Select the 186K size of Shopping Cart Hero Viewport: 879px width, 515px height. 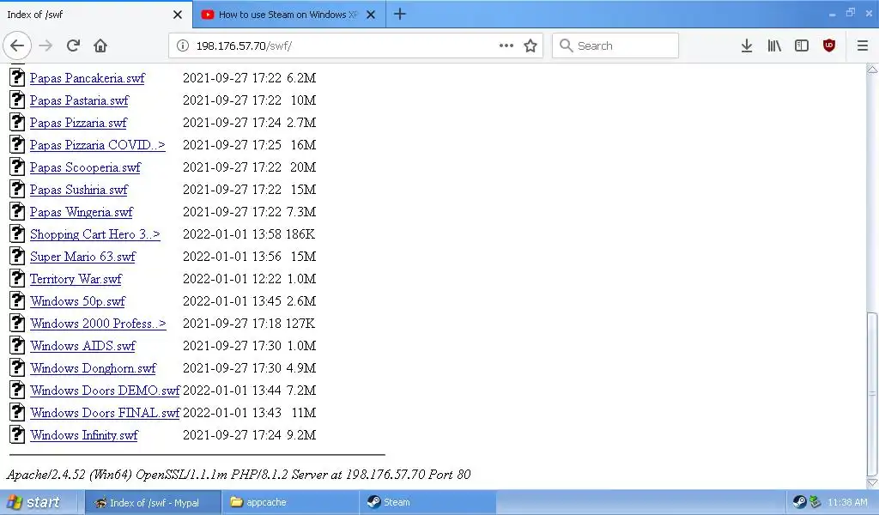[300, 234]
